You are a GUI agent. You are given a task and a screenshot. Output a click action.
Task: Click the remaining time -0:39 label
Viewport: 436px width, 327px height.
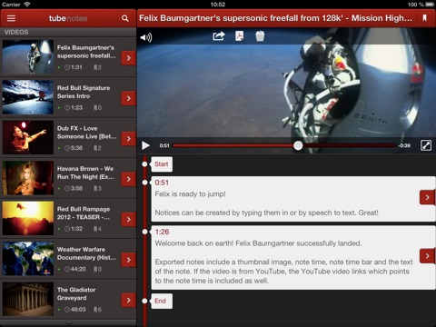tap(404, 145)
